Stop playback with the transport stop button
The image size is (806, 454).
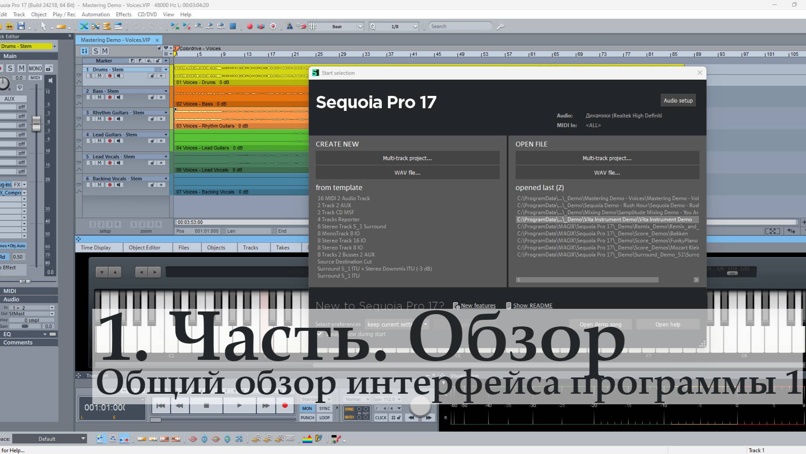pos(206,406)
